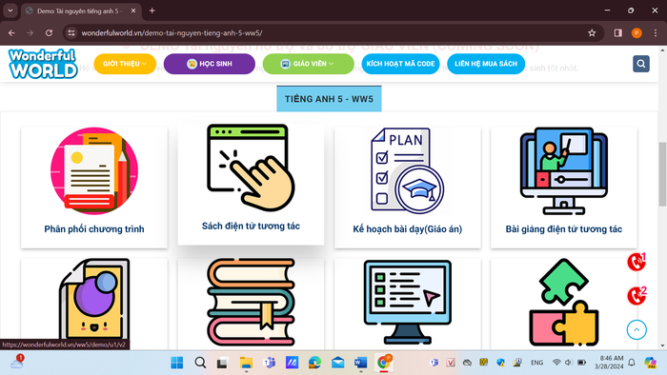Open the Bài giảng điện tử teacher monitor icon
Image resolution: width=667 pixels, height=375 pixels.
pyautogui.click(x=564, y=170)
